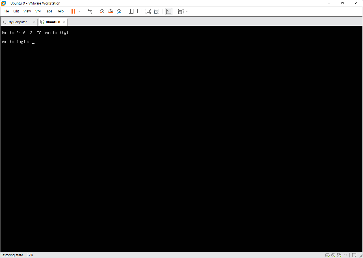Open the Tabs menu

[49, 11]
